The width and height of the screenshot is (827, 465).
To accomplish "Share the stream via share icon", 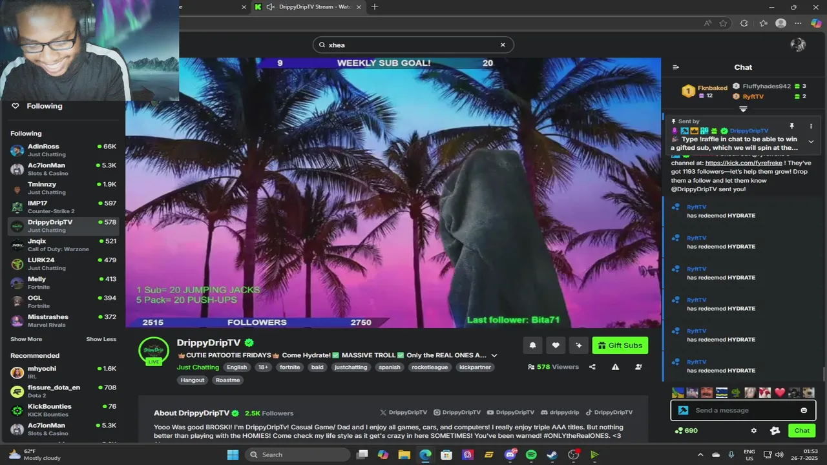I will (x=592, y=367).
